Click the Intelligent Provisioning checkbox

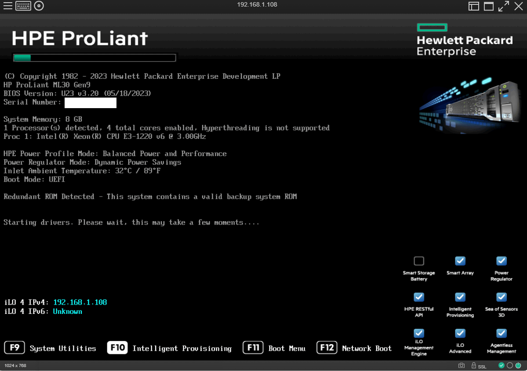point(460,297)
